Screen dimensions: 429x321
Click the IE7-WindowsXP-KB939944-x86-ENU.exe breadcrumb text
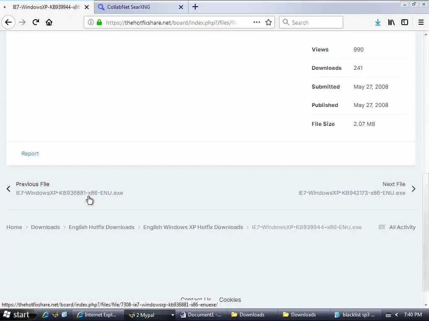tap(307, 227)
